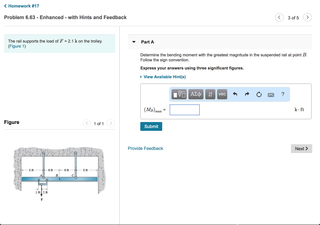The height and width of the screenshot is (225, 320).
Task: Submit the answer for Part A
Action: pyautogui.click(x=151, y=126)
